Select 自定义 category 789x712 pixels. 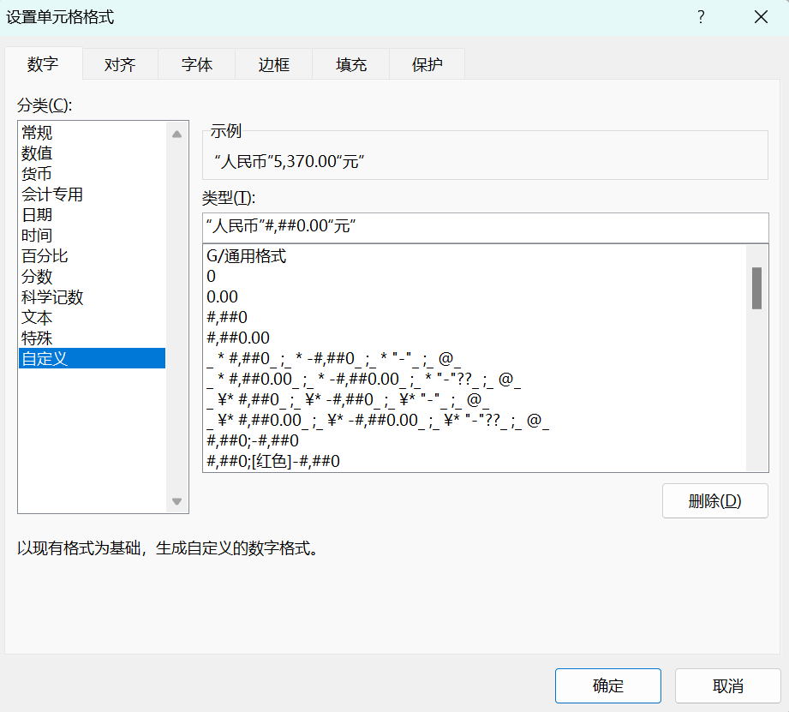[92, 358]
